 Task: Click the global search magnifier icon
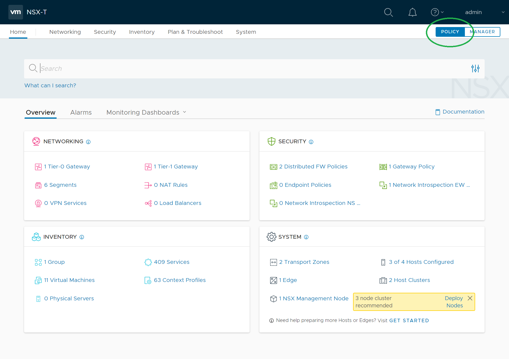click(x=389, y=12)
